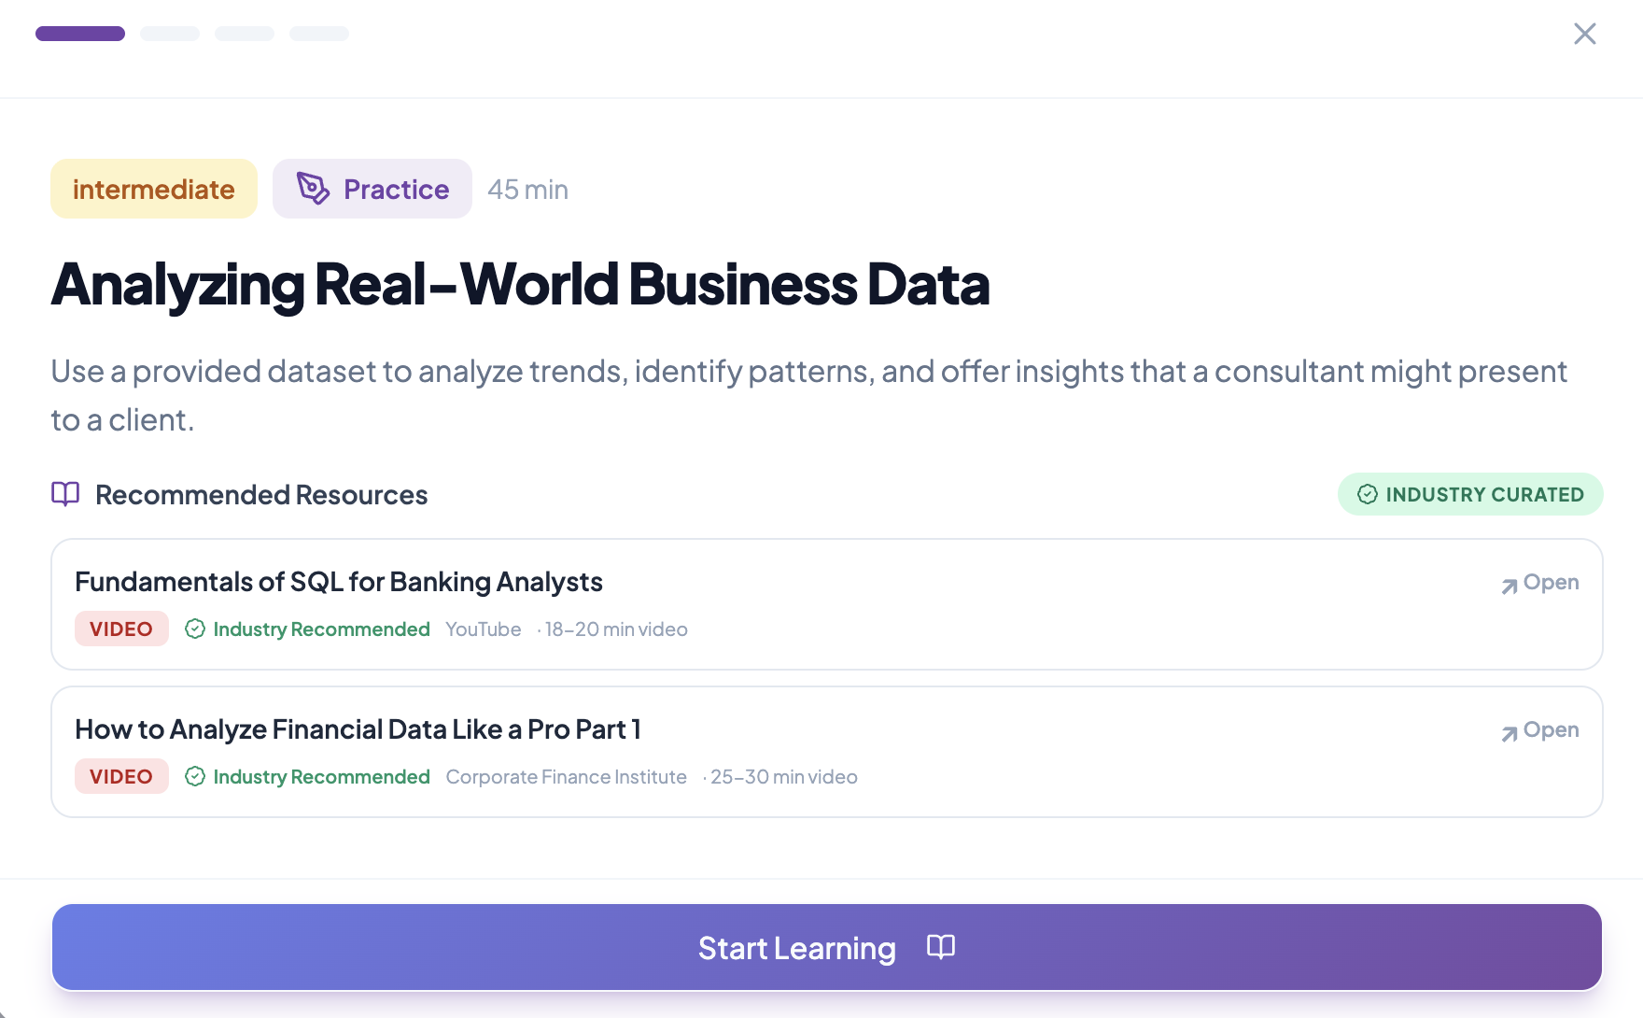Select the Practice category badge
This screenshot has height=1018, width=1643.
click(x=372, y=189)
